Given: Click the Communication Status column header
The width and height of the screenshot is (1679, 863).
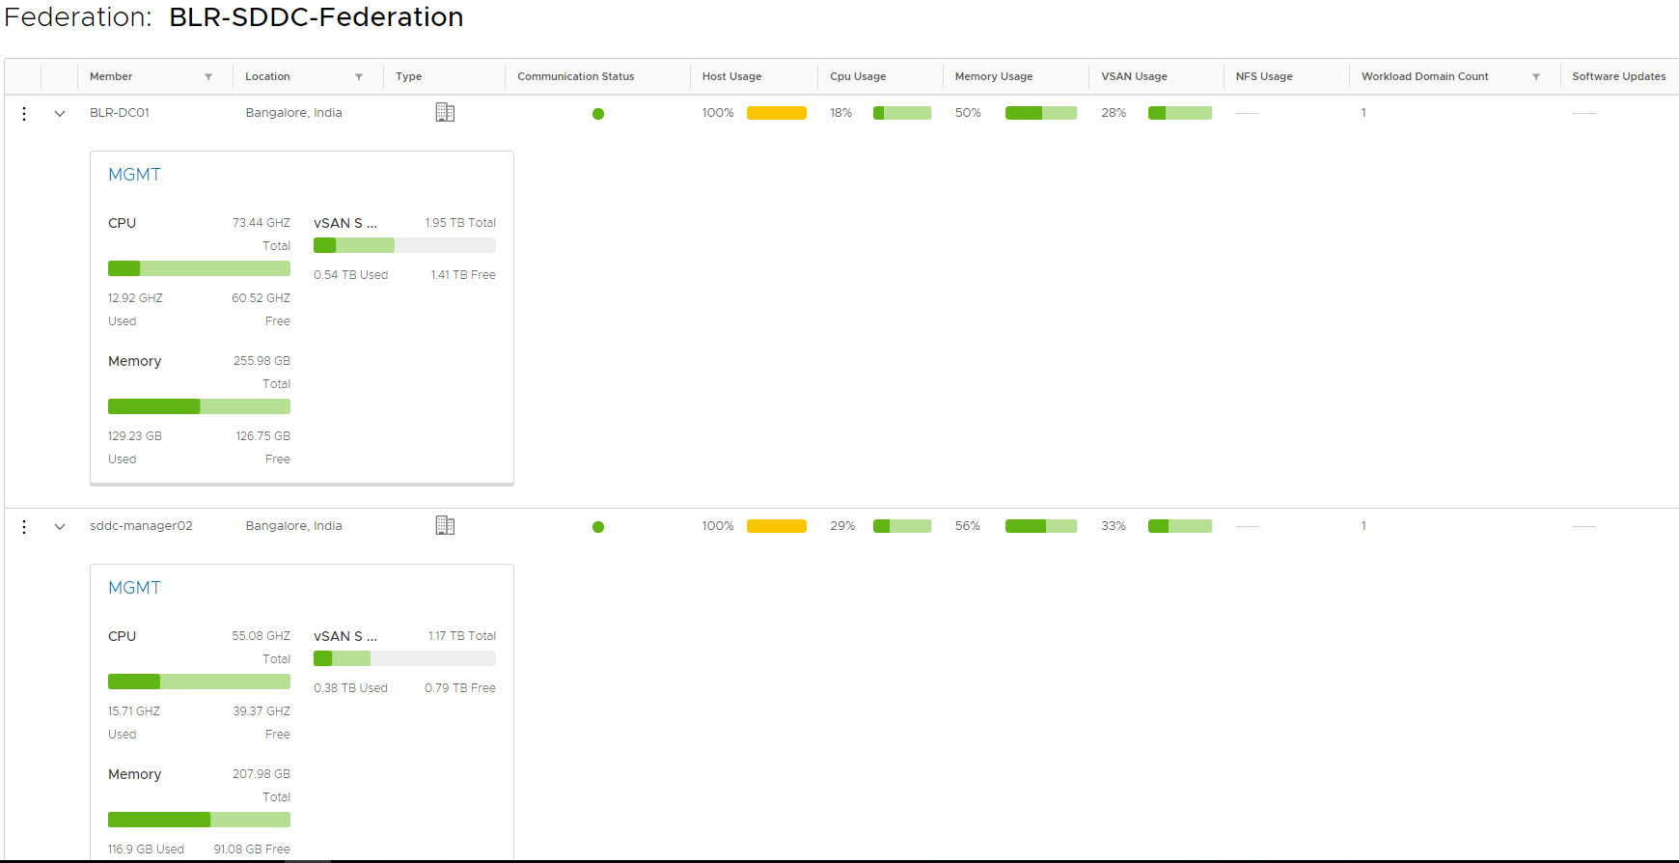Looking at the screenshot, I should coord(575,77).
